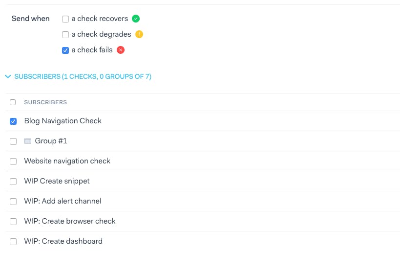Collapse the Subscribers section chevron
This screenshot has height=253, width=400.
click(x=8, y=76)
